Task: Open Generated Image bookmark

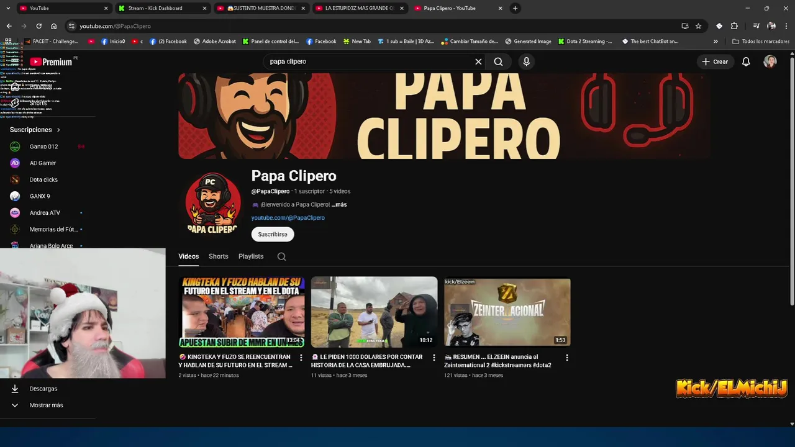Action: click(x=528, y=42)
